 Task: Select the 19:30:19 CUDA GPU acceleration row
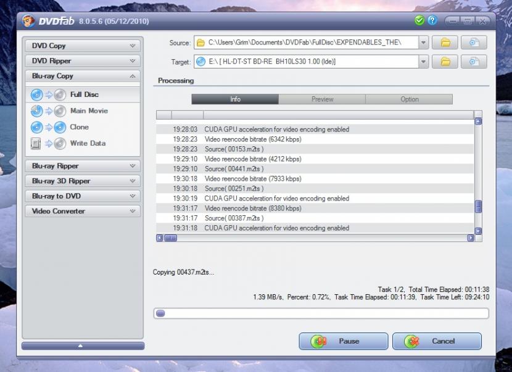tap(315, 199)
